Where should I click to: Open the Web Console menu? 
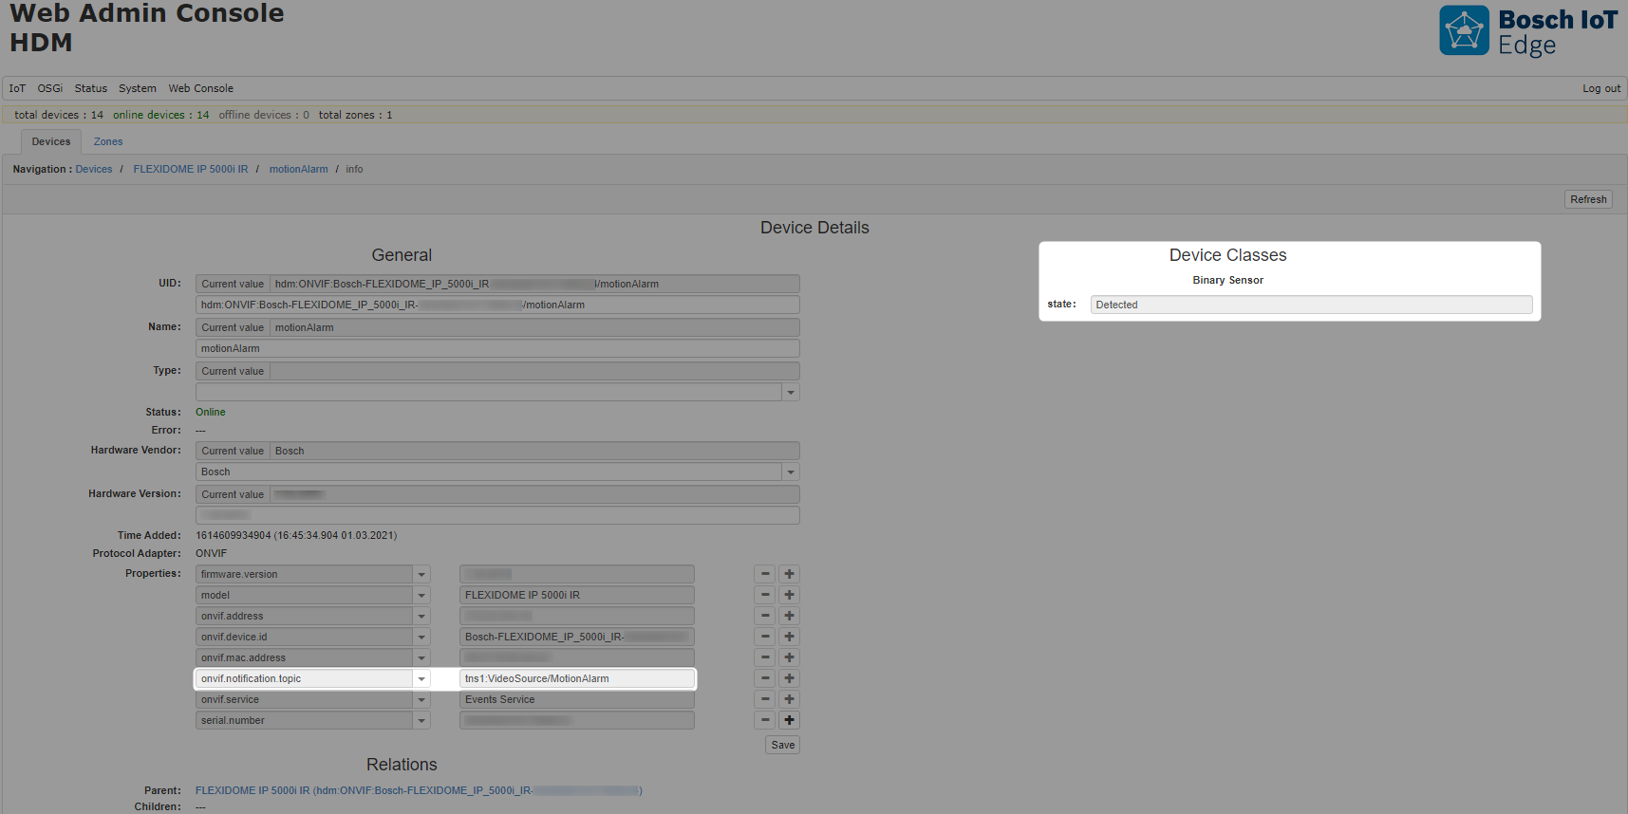tap(201, 88)
